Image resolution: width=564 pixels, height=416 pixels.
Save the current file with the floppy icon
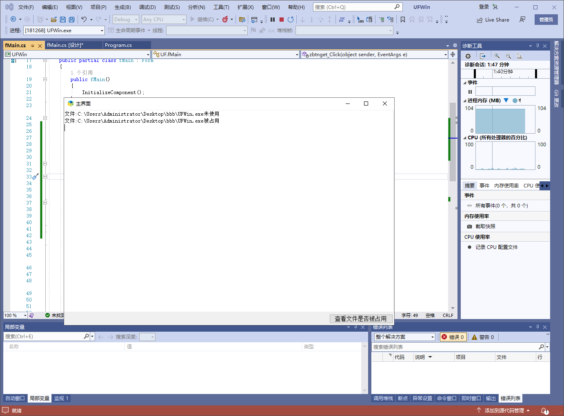(62, 19)
